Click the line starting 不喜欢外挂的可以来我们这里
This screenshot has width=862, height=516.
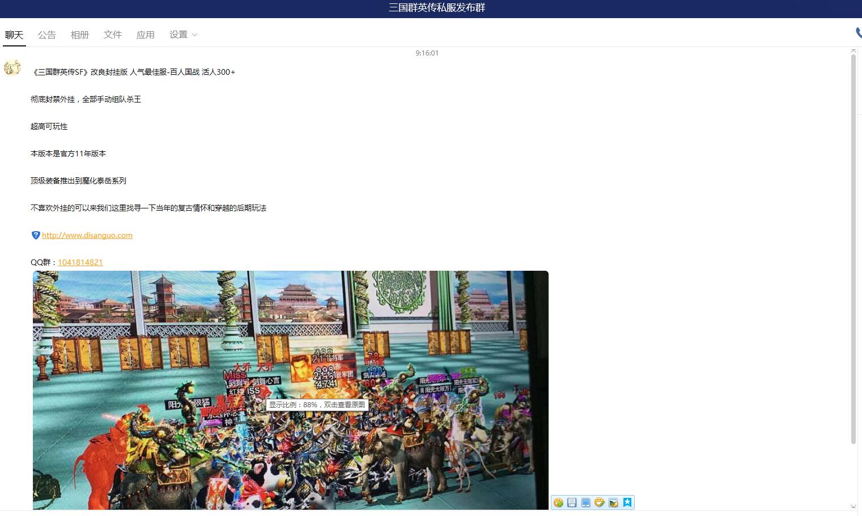(x=148, y=208)
